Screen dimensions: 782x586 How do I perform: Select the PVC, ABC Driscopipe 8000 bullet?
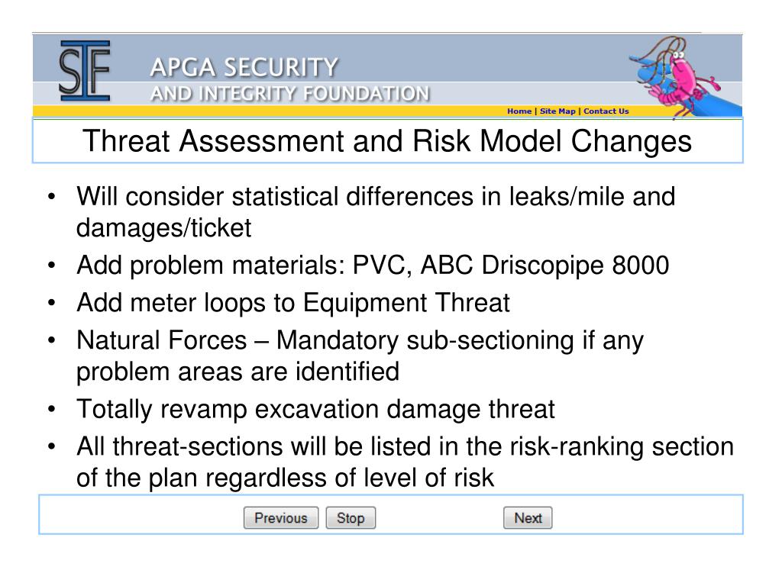[373, 265]
